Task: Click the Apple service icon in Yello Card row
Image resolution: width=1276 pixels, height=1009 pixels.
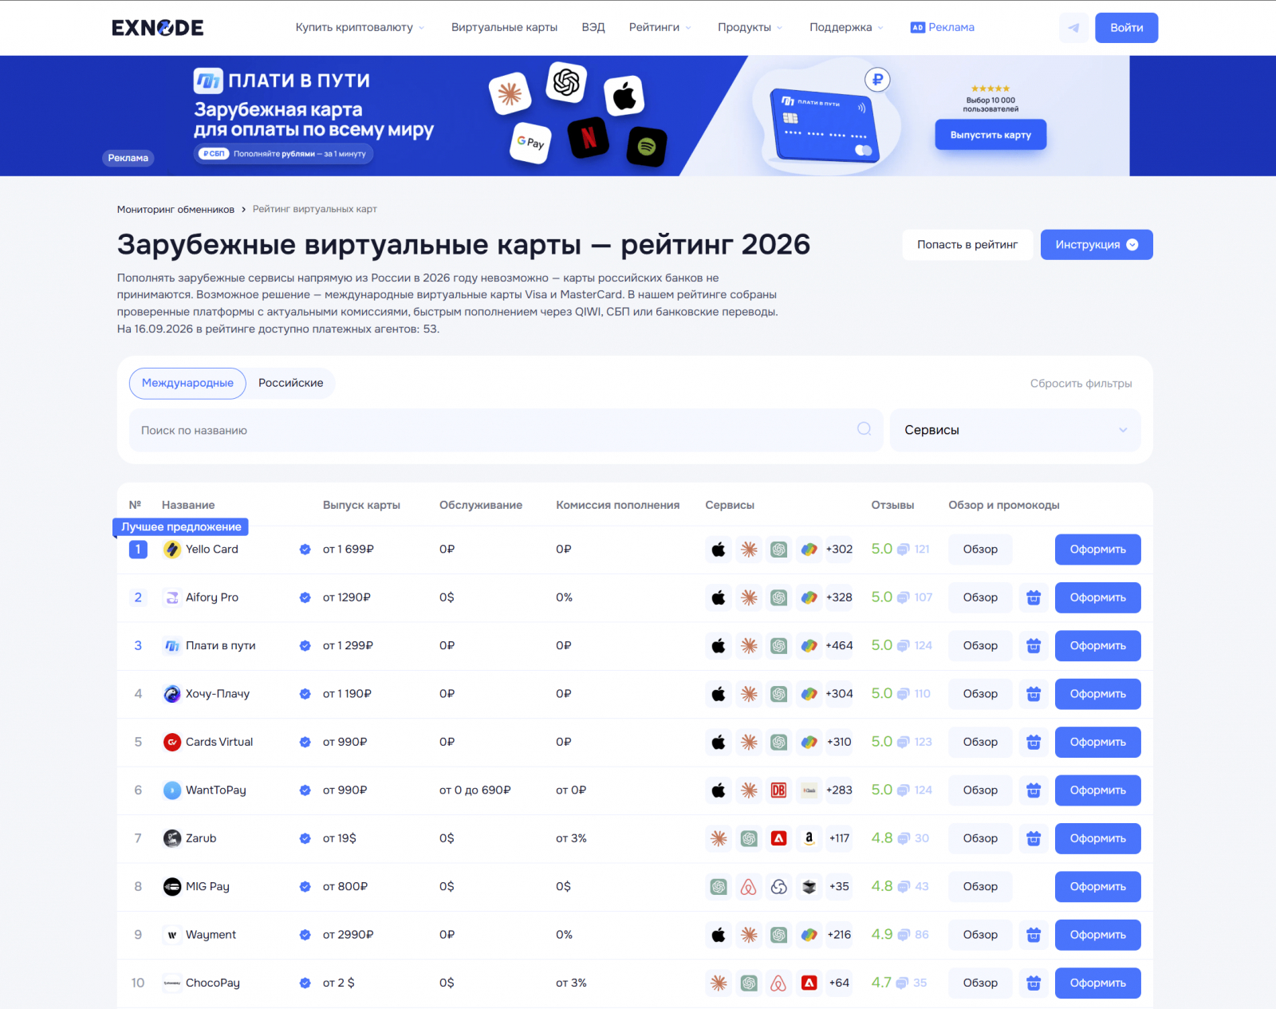Action: (719, 550)
